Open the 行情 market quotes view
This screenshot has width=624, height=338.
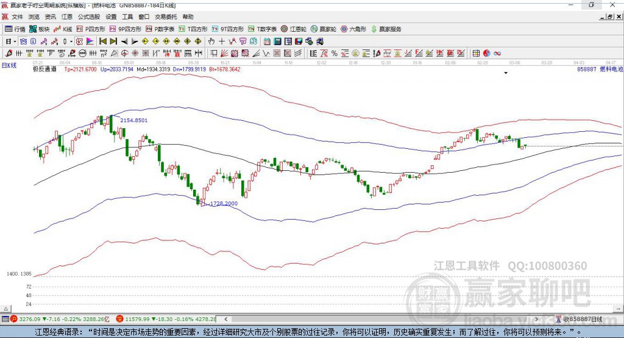tap(15, 29)
